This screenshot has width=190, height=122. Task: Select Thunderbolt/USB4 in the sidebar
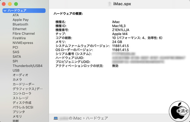[x=27, y=66]
